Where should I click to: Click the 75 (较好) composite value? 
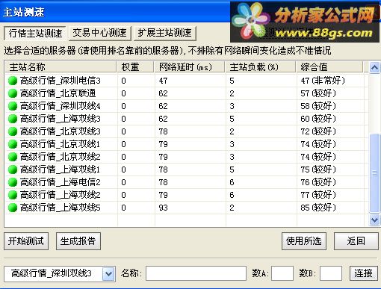[318, 170]
